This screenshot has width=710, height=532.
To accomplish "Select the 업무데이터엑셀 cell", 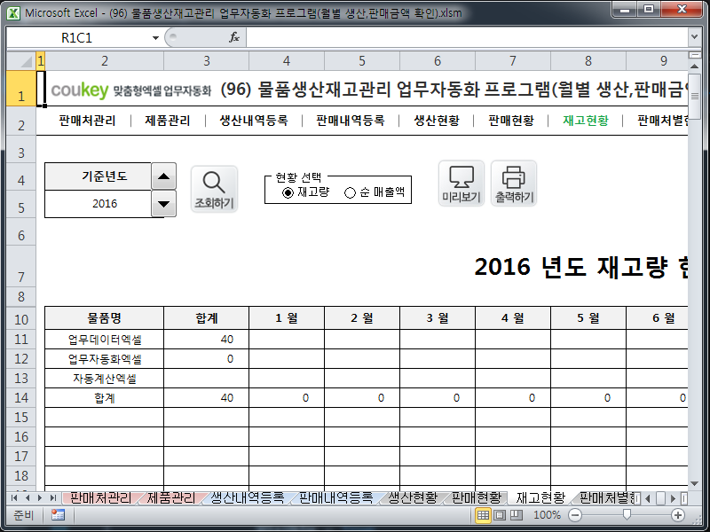I will [x=105, y=340].
